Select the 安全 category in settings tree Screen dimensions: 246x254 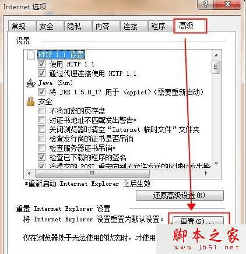45,101
